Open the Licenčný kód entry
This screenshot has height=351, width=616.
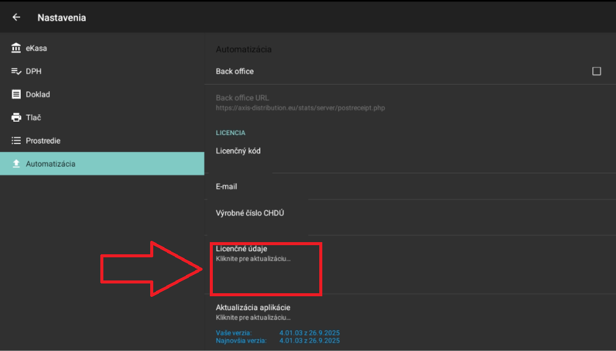point(238,151)
